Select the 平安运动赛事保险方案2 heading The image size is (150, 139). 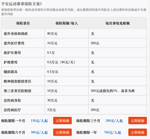point(21,4)
